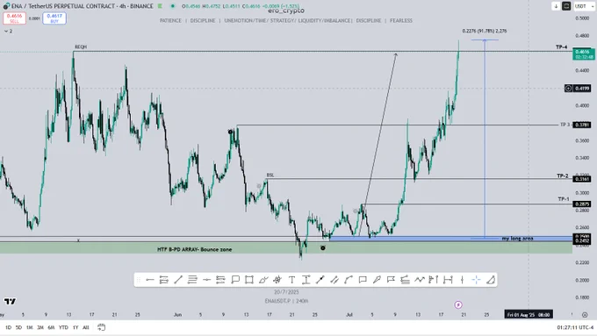The image size is (597, 336).
Task: Select the curved arc drawing tool
Action: click(348, 280)
